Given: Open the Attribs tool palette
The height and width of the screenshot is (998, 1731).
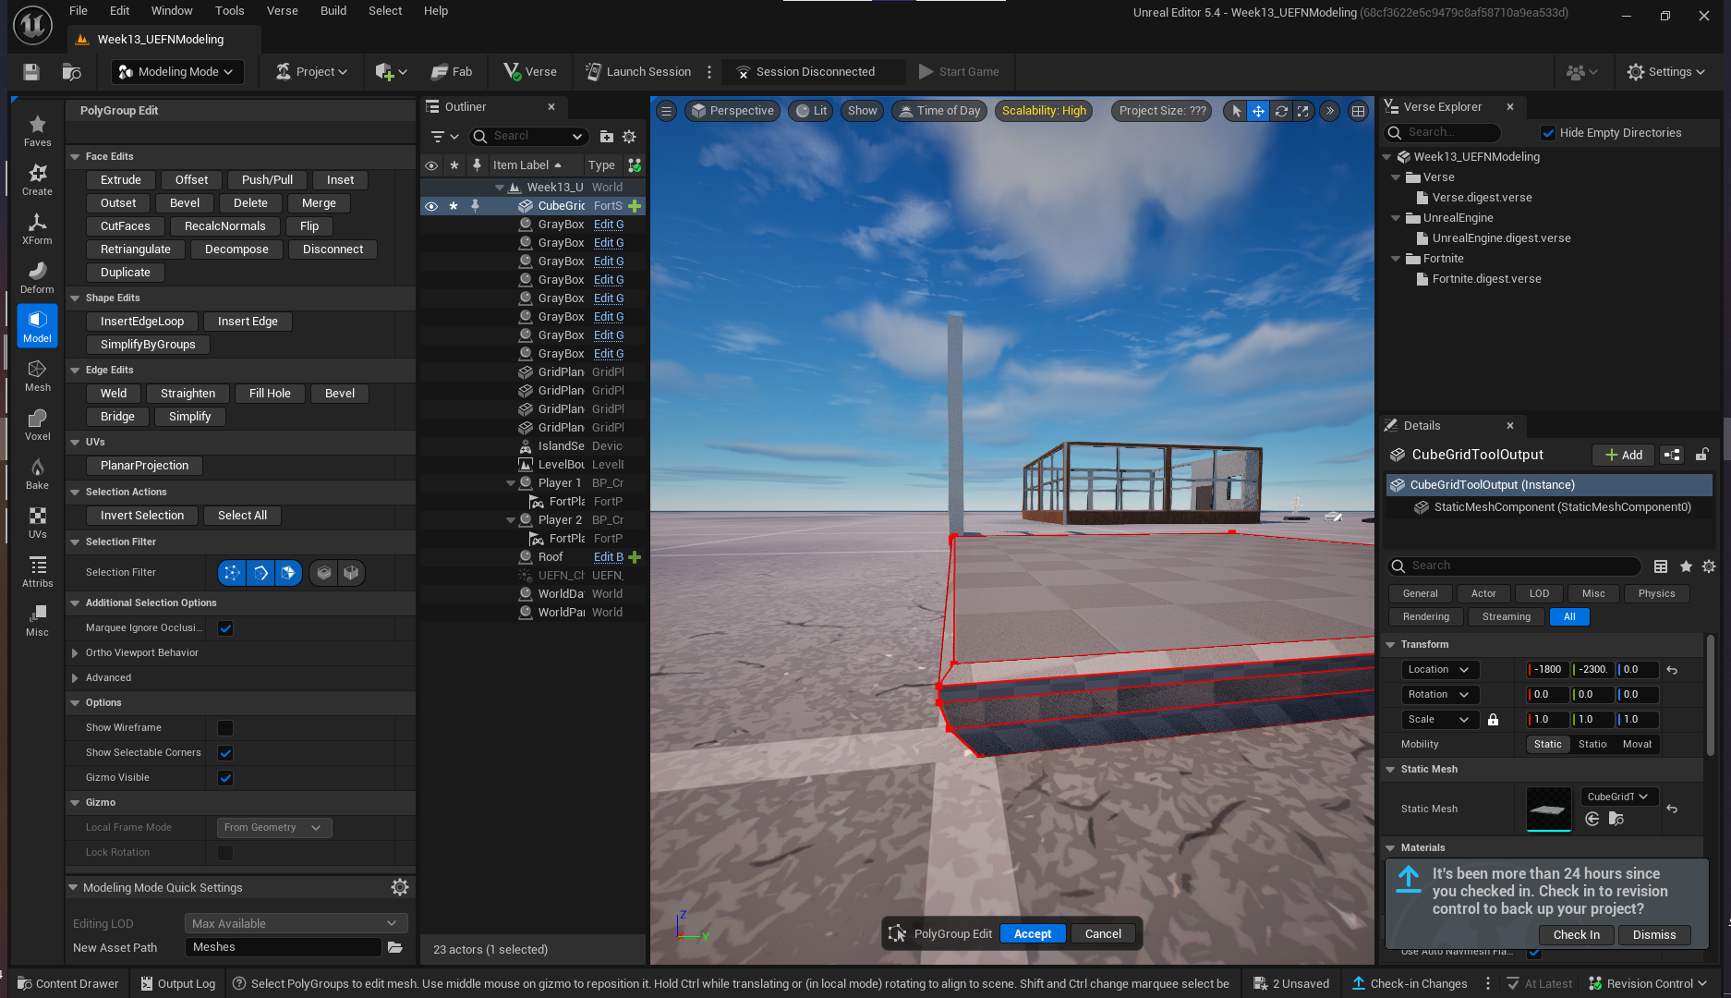Looking at the screenshot, I should tap(37, 571).
